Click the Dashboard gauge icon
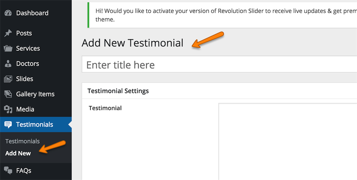The image size is (357, 180). coord(8,13)
